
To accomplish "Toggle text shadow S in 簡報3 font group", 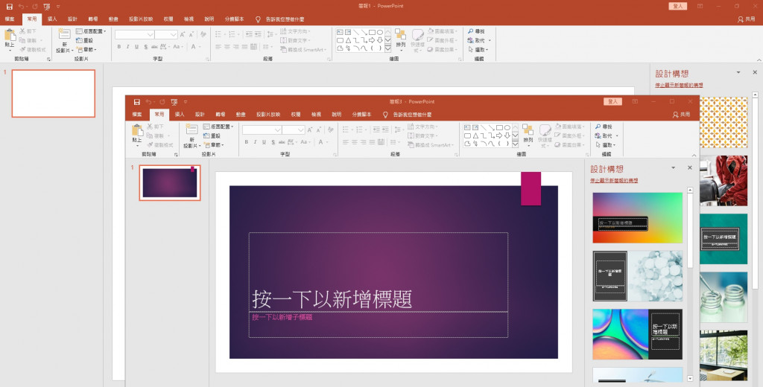I will (x=273, y=142).
